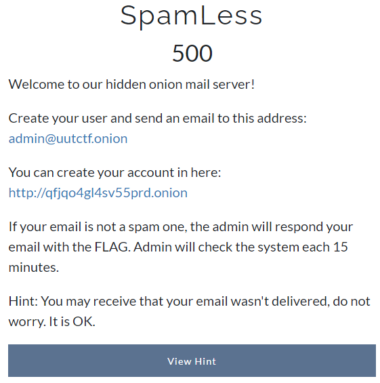Click the word 'minutes.' ending the paragraph
Screen dimensions: 380x383
click(34, 268)
